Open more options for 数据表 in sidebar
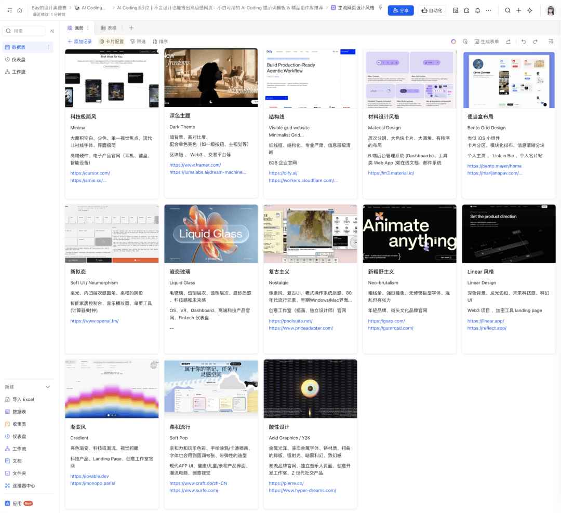The height and width of the screenshot is (513, 561). coord(49,47)
